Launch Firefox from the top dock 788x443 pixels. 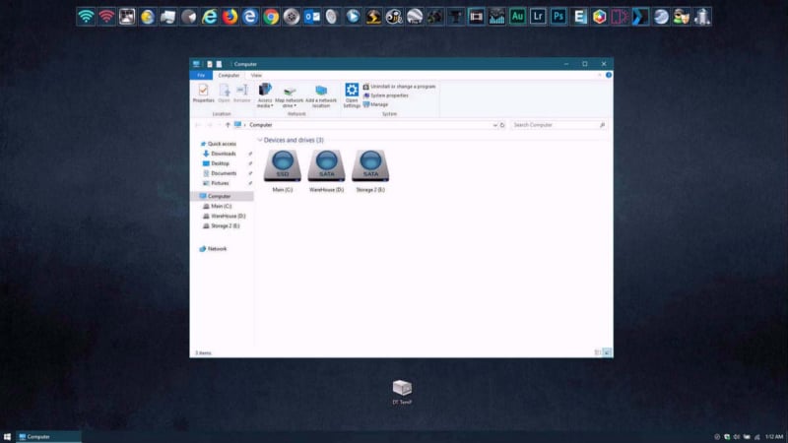[230, 17]
